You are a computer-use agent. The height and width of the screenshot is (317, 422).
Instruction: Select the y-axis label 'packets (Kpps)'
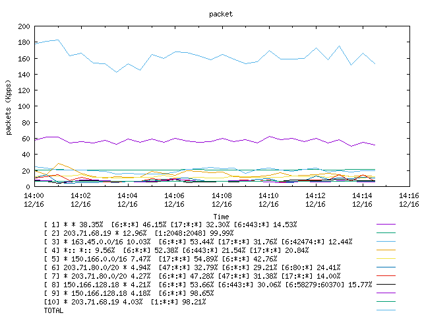pyautogui.click(x=9, y=107)
